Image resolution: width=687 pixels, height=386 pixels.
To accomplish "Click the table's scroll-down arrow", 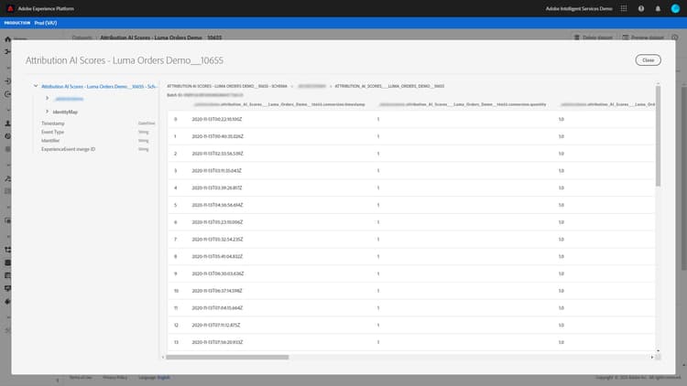I will (658, 350).
